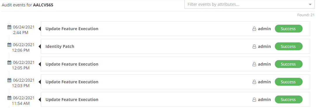Expand the Identity Patch event entry

point(175,46)
